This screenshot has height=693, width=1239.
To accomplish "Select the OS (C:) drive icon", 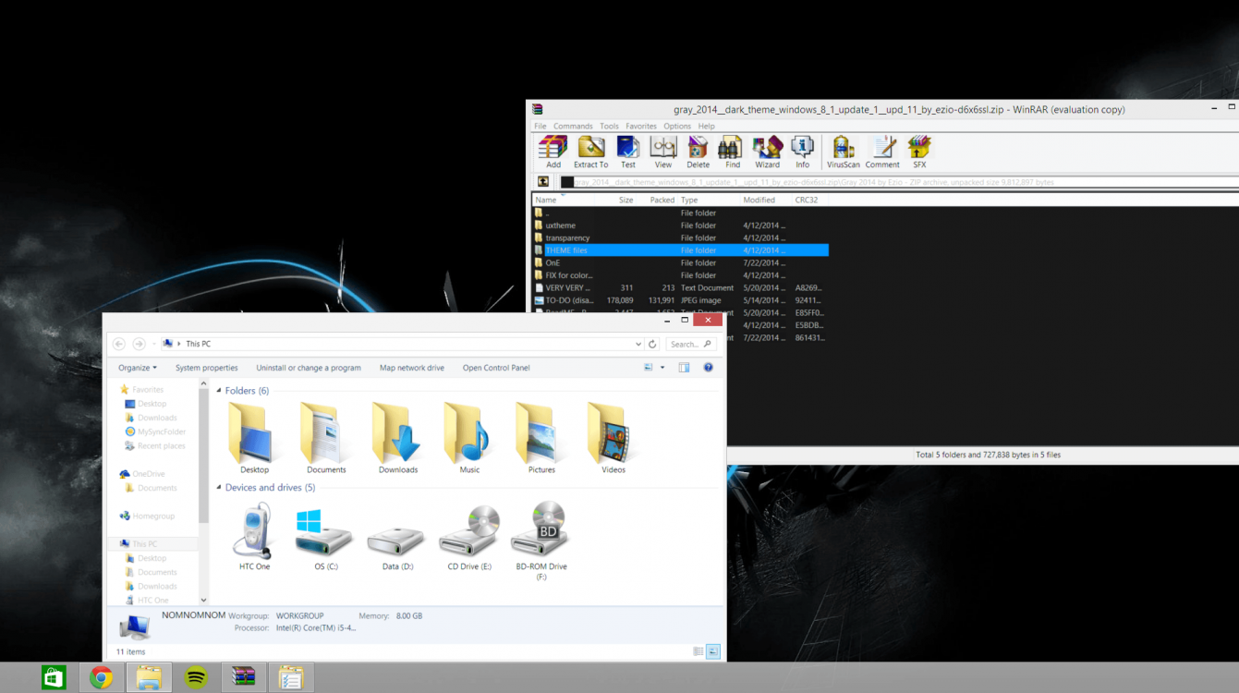I will [326, 536].
